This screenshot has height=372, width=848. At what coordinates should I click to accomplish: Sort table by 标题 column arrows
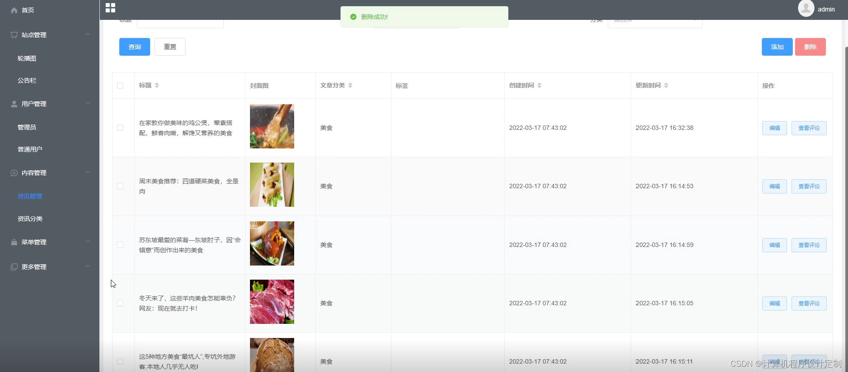(x=157, y=85)
